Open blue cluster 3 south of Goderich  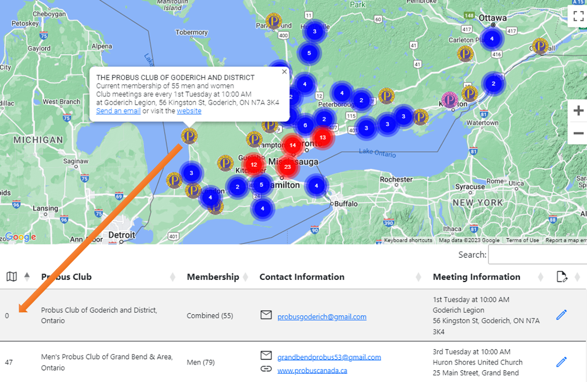(191, 173)
